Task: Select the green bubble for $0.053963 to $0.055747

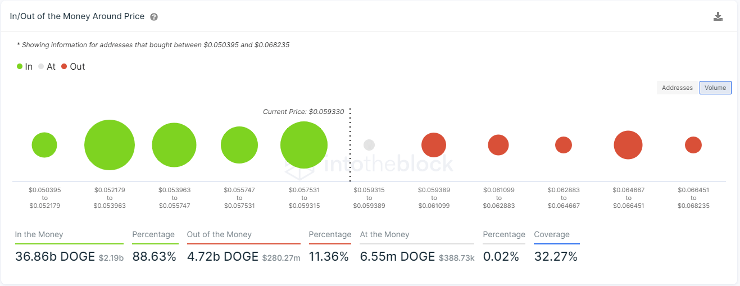Action: pyautogui.click(x=174, y=145)
